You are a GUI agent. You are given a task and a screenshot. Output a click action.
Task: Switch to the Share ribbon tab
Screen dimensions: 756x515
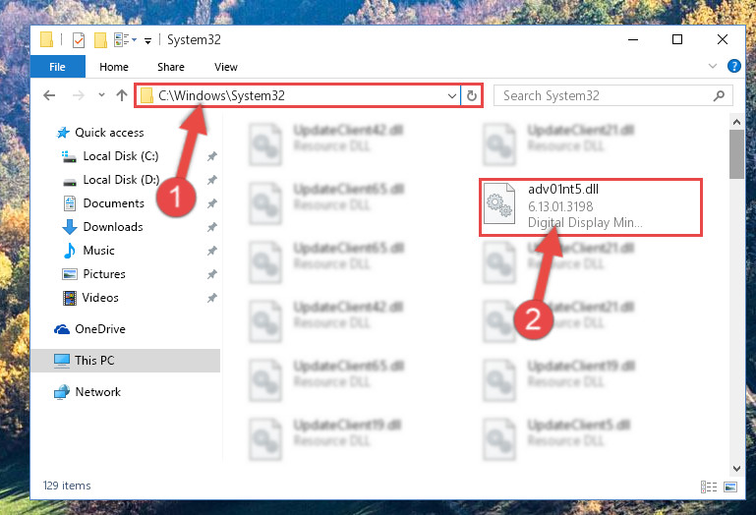point(171,67)
